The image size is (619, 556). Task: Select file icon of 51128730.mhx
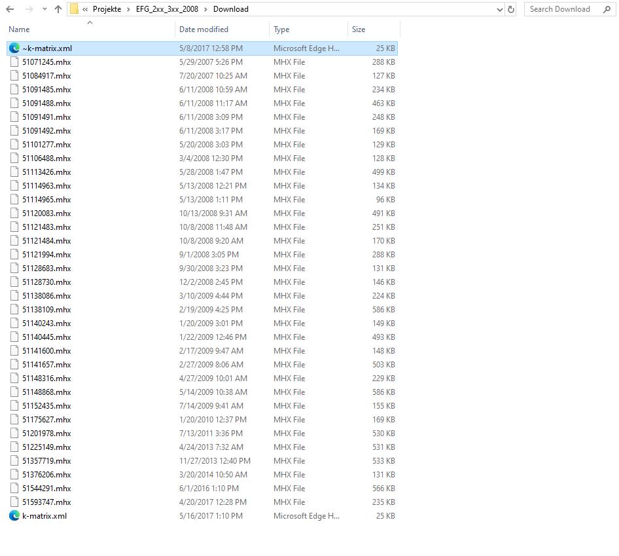tap(14, 282)
